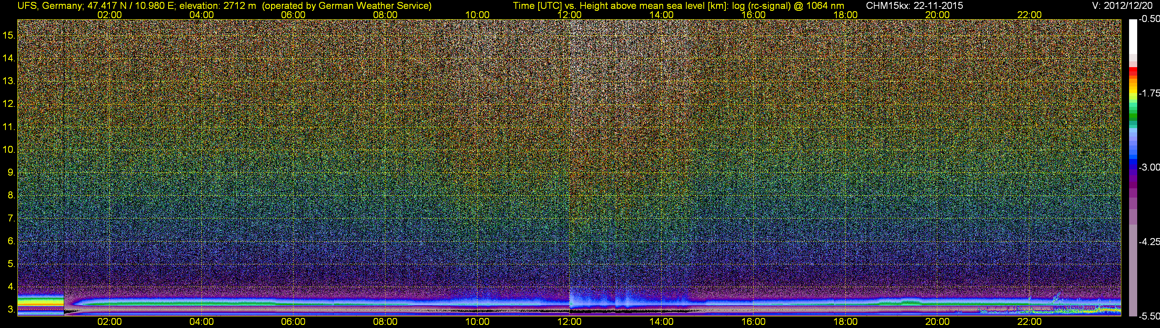Screen dimensions: 1160x328
Task: Click the '-3.00' color scale value
Action: pyautogui.click(x=1149, y=167)
